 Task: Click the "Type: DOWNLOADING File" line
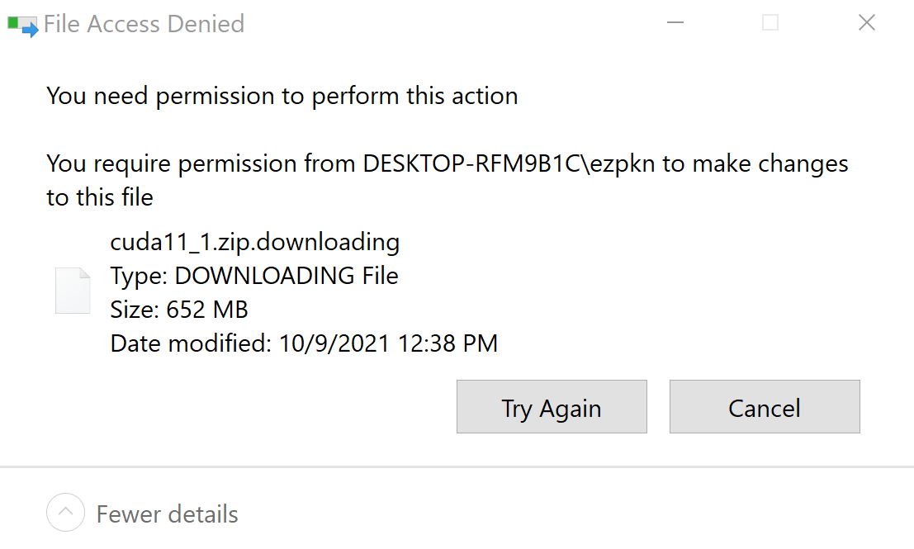(x=254, y=276)
